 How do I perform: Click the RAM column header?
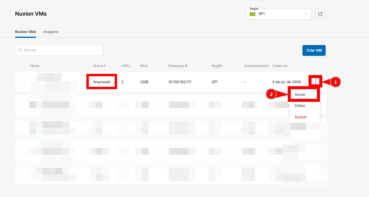[144, 66]
